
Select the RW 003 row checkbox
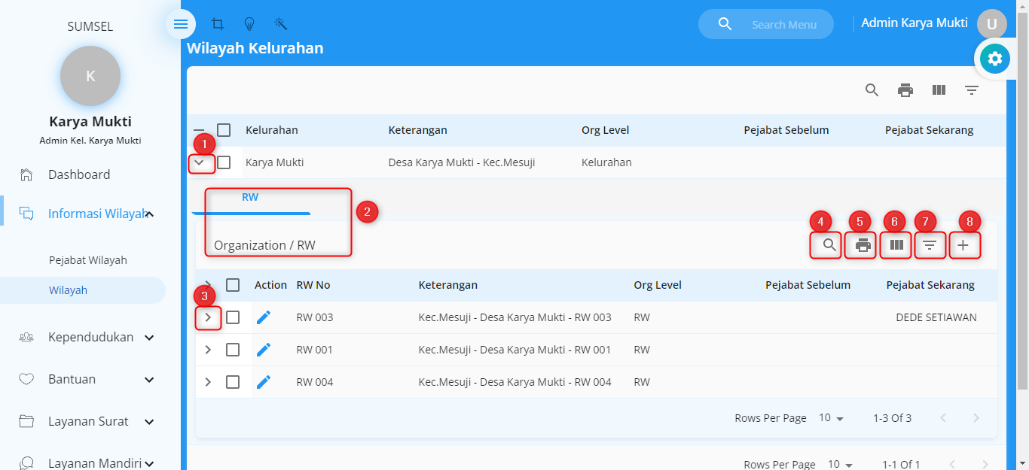pos(233,317)
